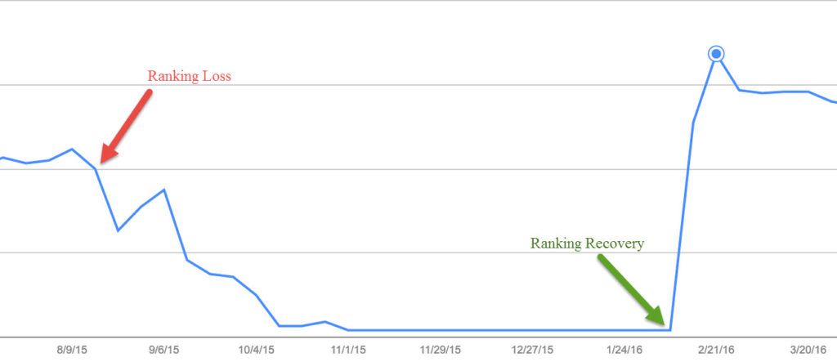This screenshot has height=362, width=837.
Task: Select the Ranking Recovery label text
Action: click(587, 244)
